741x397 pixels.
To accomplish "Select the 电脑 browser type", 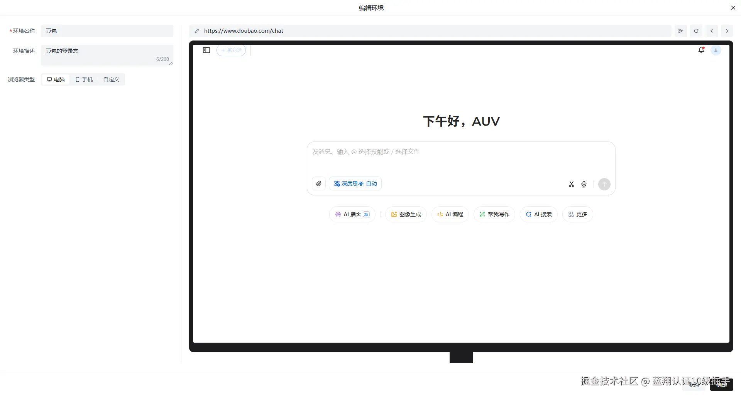I will click(56, 79).
